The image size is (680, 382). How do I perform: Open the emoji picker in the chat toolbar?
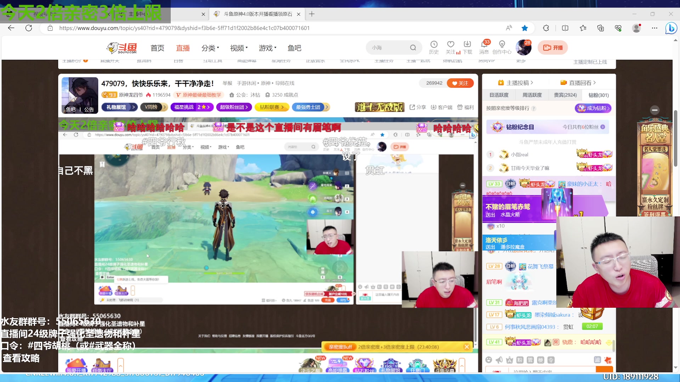pos(489,360)
